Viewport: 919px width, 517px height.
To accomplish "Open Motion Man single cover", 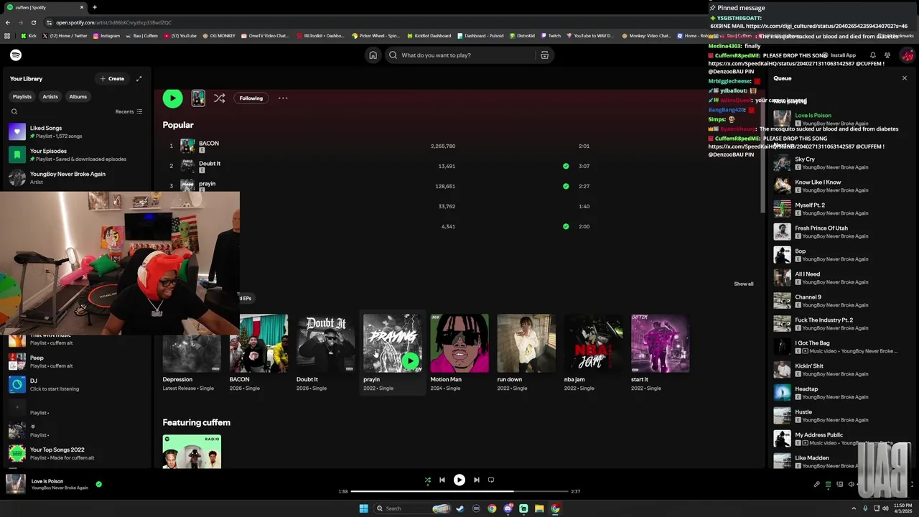I will point(459,343).
